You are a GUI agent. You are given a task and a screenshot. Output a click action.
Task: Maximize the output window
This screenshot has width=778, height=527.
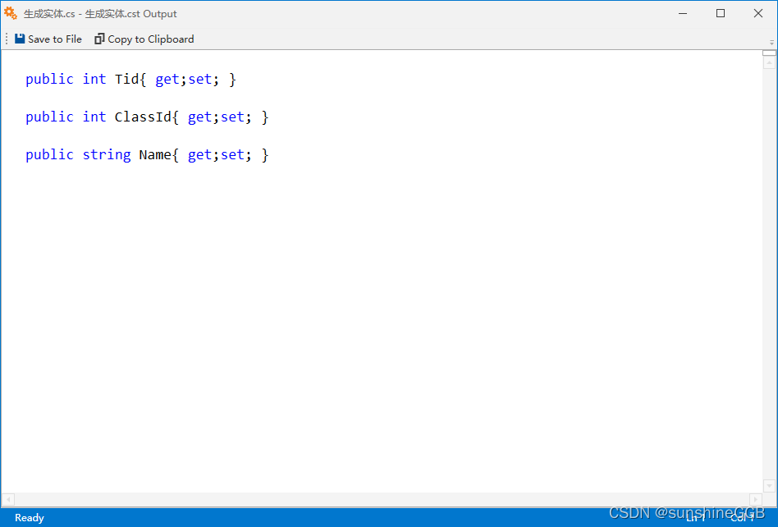[x=721, y=13]
